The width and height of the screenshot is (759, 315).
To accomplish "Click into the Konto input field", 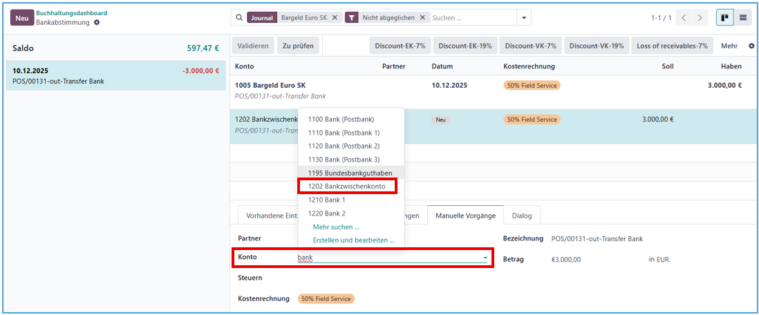I will [387, 258].
